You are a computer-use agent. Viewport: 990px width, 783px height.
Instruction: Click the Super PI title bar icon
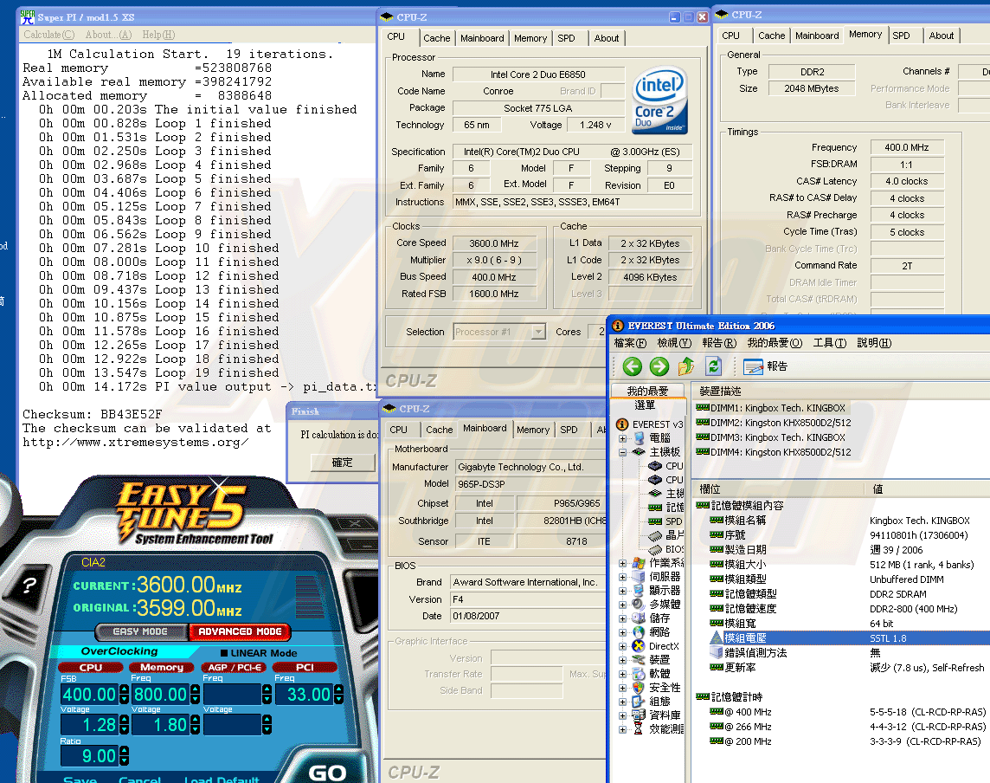(x=27, y=17)
